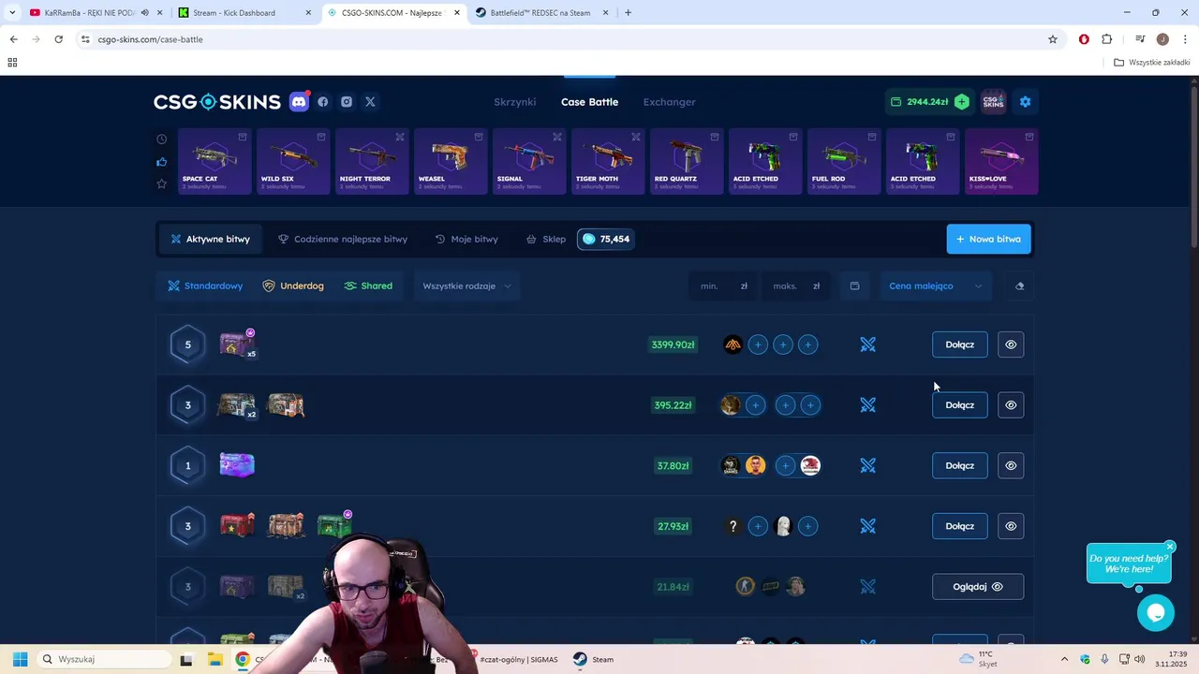Click the CSGOSKINS logo
The width and height of the screenshot is (1199, 674).
217,102
